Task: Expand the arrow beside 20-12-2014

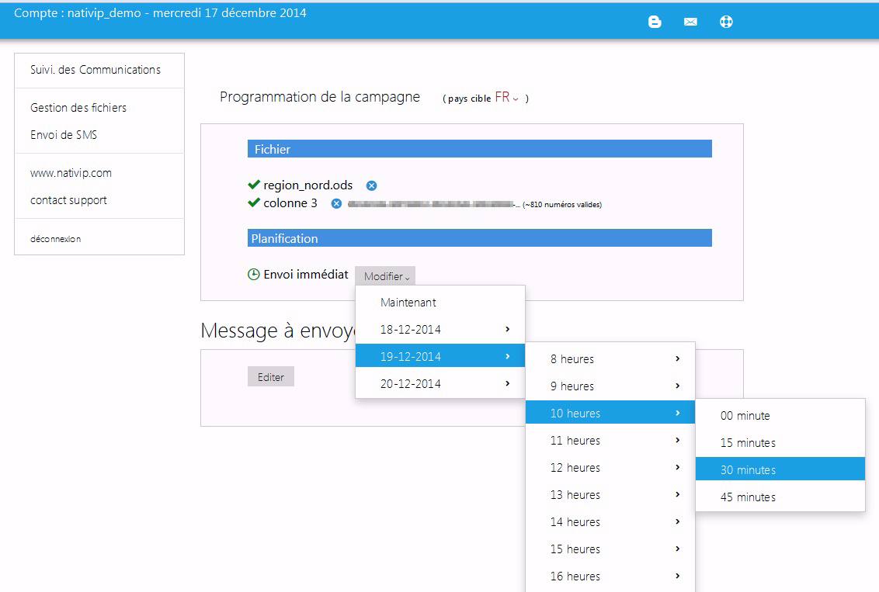Action: pyautogui.click(x=507, y=383)
